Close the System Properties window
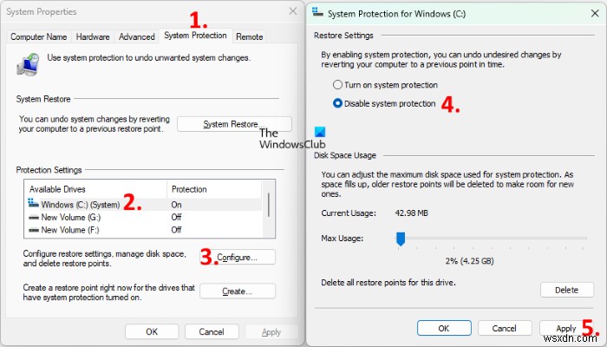 pyautogui.click(x=292, y=12)
